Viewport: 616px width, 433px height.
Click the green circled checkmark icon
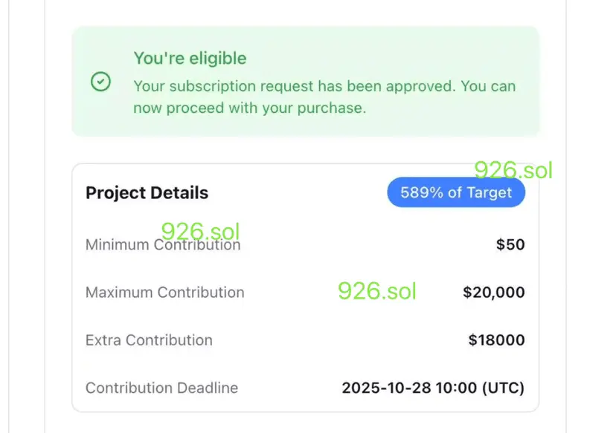[x=100, y=82]
